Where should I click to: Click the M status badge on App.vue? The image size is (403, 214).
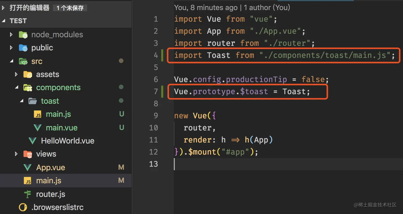pyautogui.click(x=121, y=167)
